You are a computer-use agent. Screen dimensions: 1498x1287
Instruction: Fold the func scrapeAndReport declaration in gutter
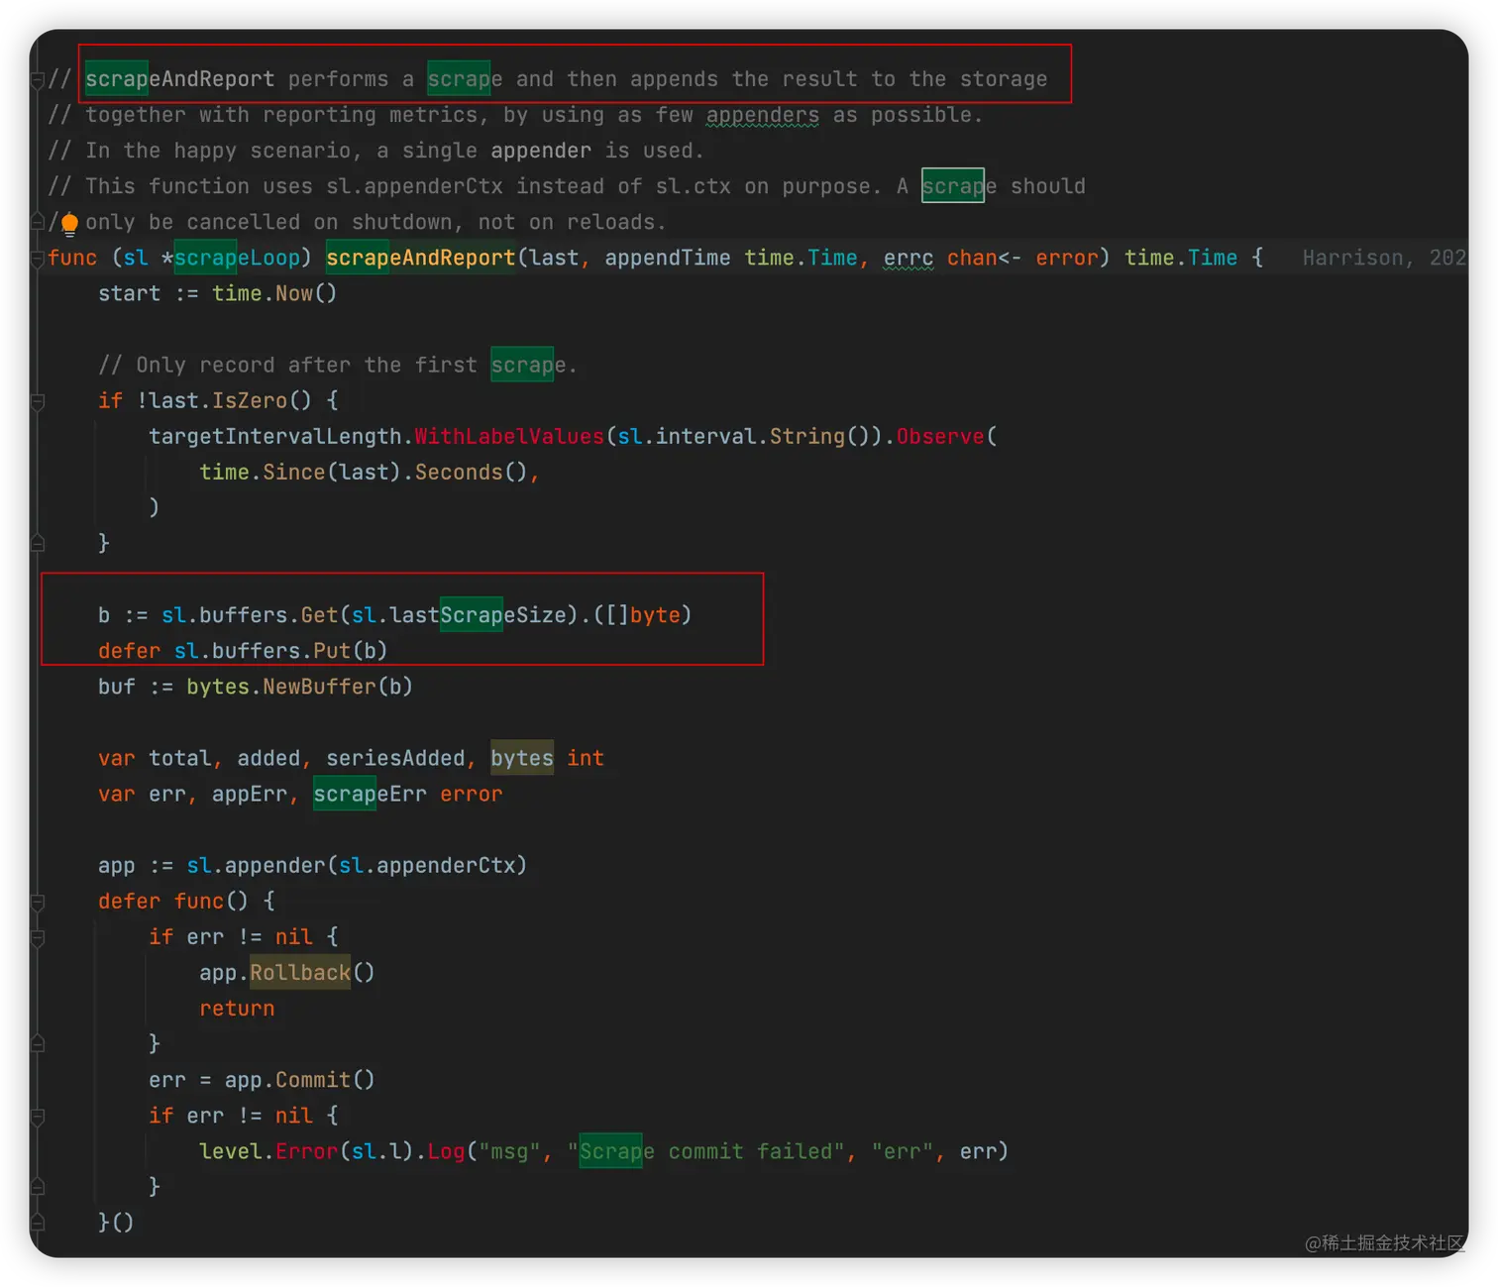(38, 259)
